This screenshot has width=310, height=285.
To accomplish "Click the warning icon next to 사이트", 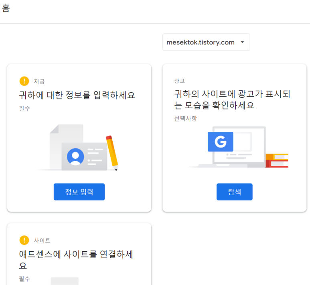I will tap(24, 240).
